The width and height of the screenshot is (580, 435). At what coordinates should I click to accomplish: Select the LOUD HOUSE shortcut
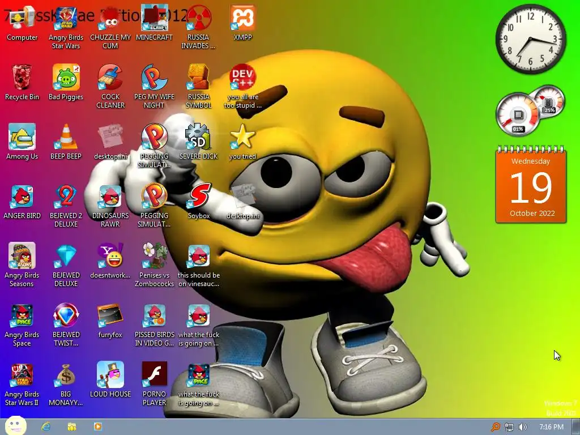point(110,380)
